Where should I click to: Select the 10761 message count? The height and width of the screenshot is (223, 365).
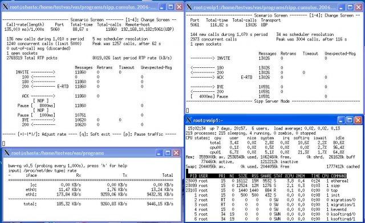[x=80, y=115]
